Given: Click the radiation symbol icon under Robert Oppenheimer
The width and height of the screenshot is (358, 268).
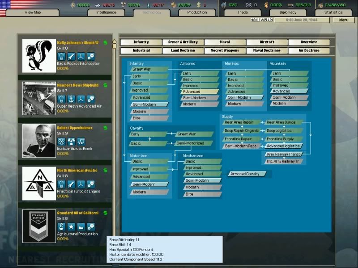Looking at the screenshot, I should tap(71, 141).
